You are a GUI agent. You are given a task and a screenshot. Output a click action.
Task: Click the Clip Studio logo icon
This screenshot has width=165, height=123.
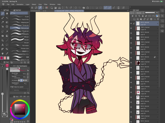(x=3, y=4)
